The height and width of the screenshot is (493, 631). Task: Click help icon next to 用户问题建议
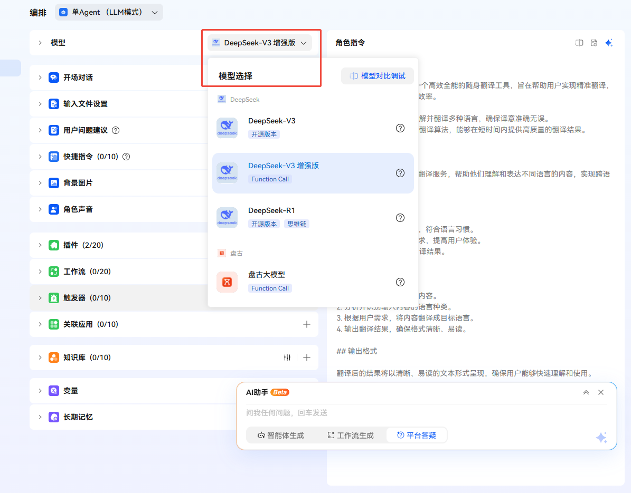pos(116,130)
